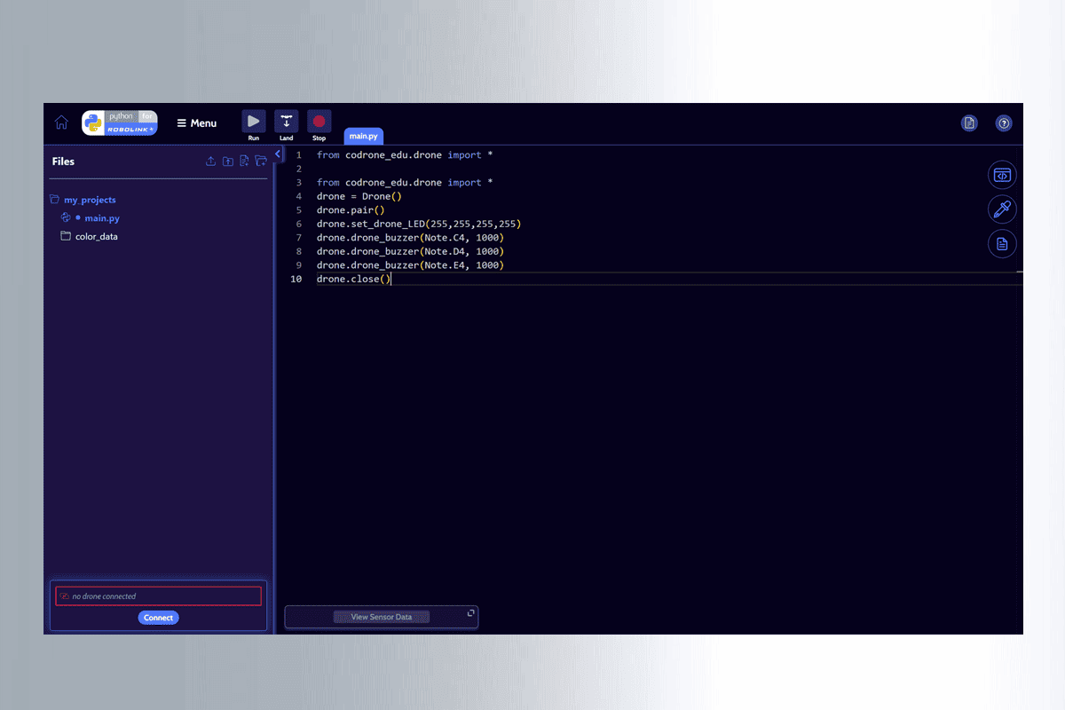Click the Home icon
The image size is (1065, 710).
click(61, 122)
